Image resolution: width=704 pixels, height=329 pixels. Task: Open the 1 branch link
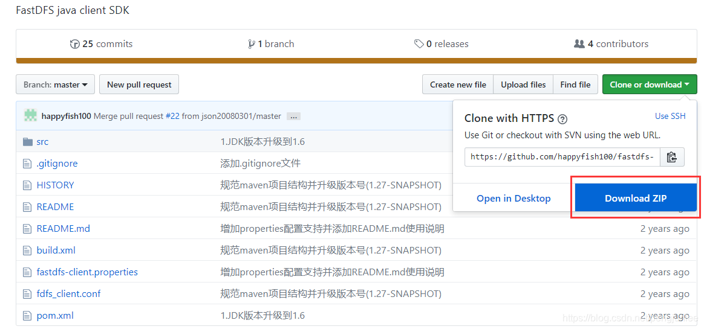click(x=271, y=44)
